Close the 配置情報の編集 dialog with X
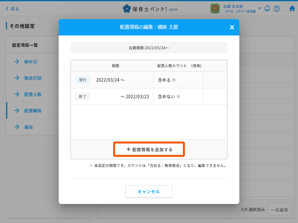The width and height of the screenshot is (298, 223). (x=232, y=27)
